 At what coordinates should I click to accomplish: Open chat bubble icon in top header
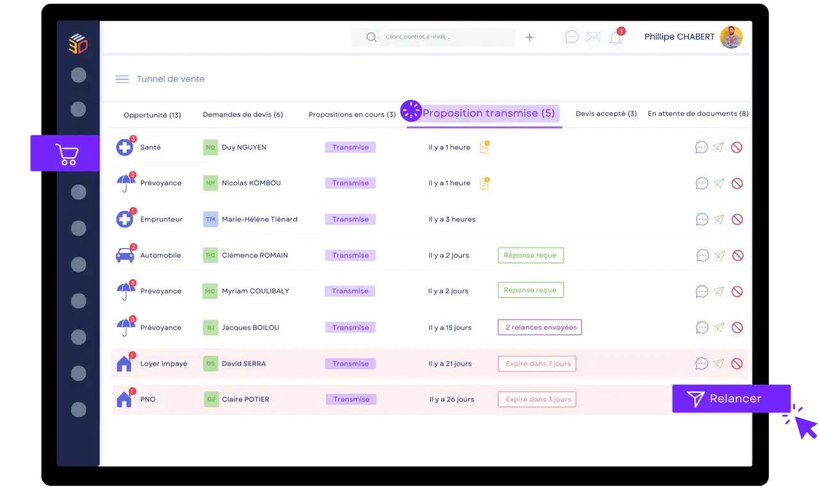tap(572, 37)
